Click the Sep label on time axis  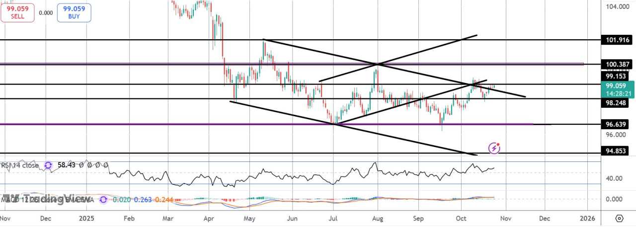pos(418,218)
